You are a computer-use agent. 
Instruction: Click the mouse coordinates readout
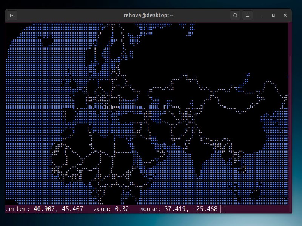point(179,209)
